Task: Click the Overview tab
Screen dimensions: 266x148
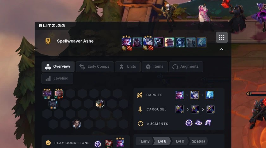Action: click(x=58, y=66)
